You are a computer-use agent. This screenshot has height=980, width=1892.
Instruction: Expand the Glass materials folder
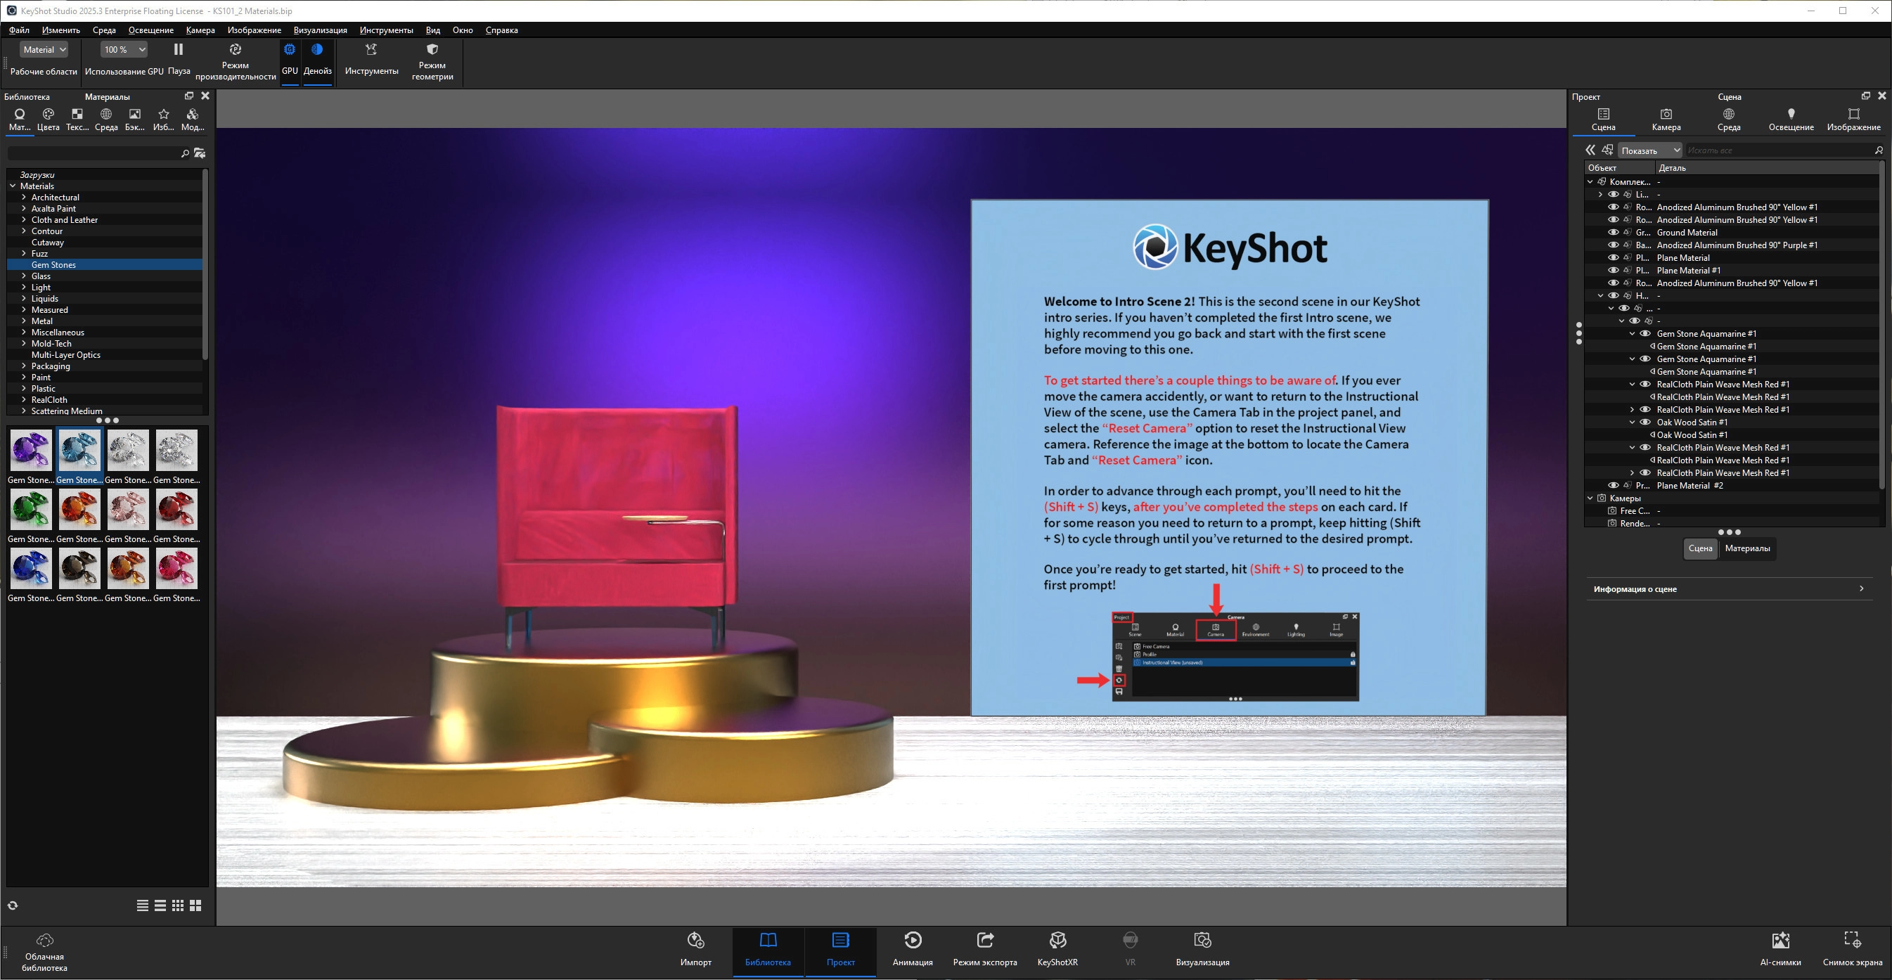[x=23, y=276]
